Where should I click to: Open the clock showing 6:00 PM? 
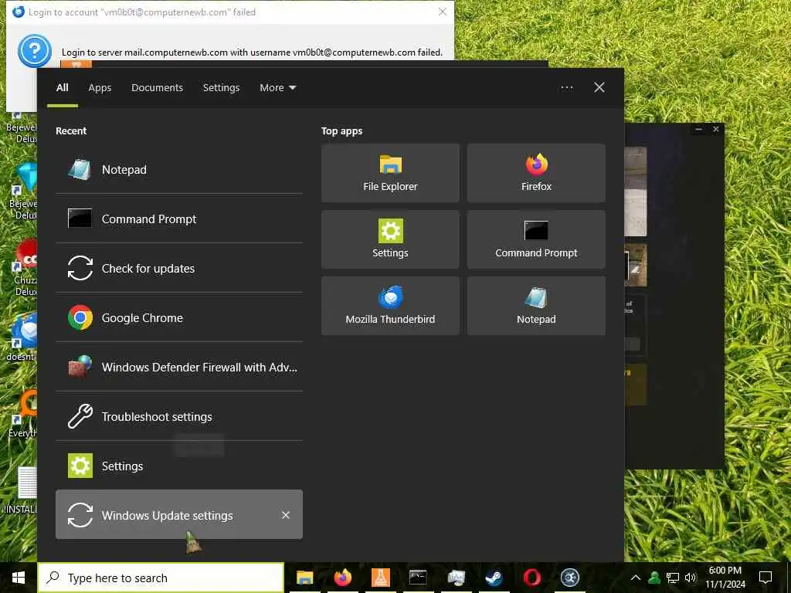(x=725, y=578)
